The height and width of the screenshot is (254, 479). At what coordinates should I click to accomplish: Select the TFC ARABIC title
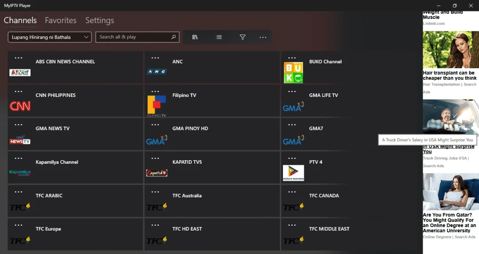(x=49, y=196)
